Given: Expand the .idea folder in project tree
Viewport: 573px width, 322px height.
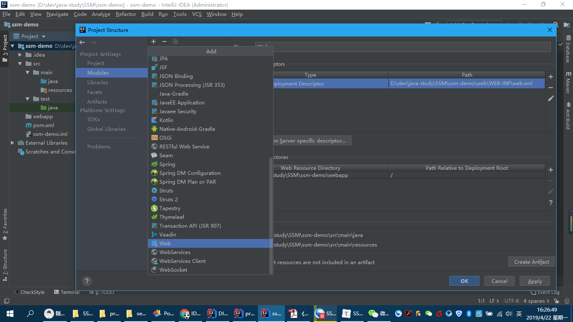Looking at the screenshot, I should pos(20,55).
